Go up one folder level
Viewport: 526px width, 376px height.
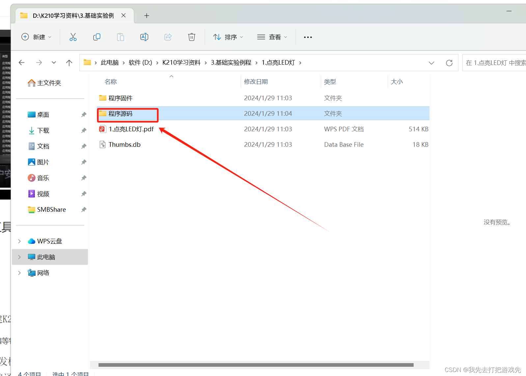[69, 63]
